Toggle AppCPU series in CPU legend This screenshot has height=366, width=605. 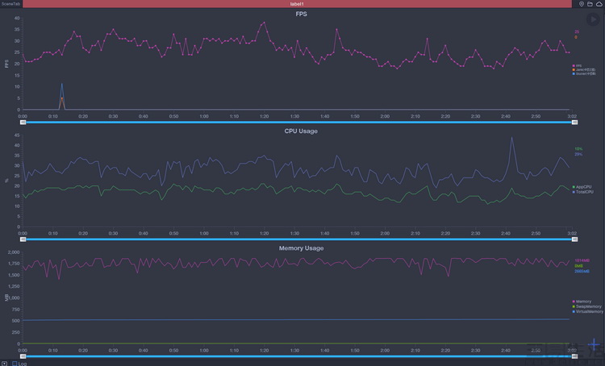(x=582, y=187)
